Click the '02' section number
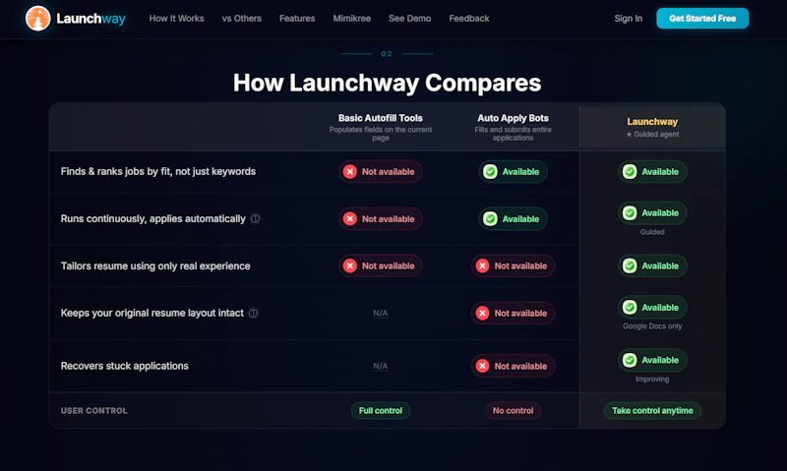This screenshot has height=471, width=787. 387,54
